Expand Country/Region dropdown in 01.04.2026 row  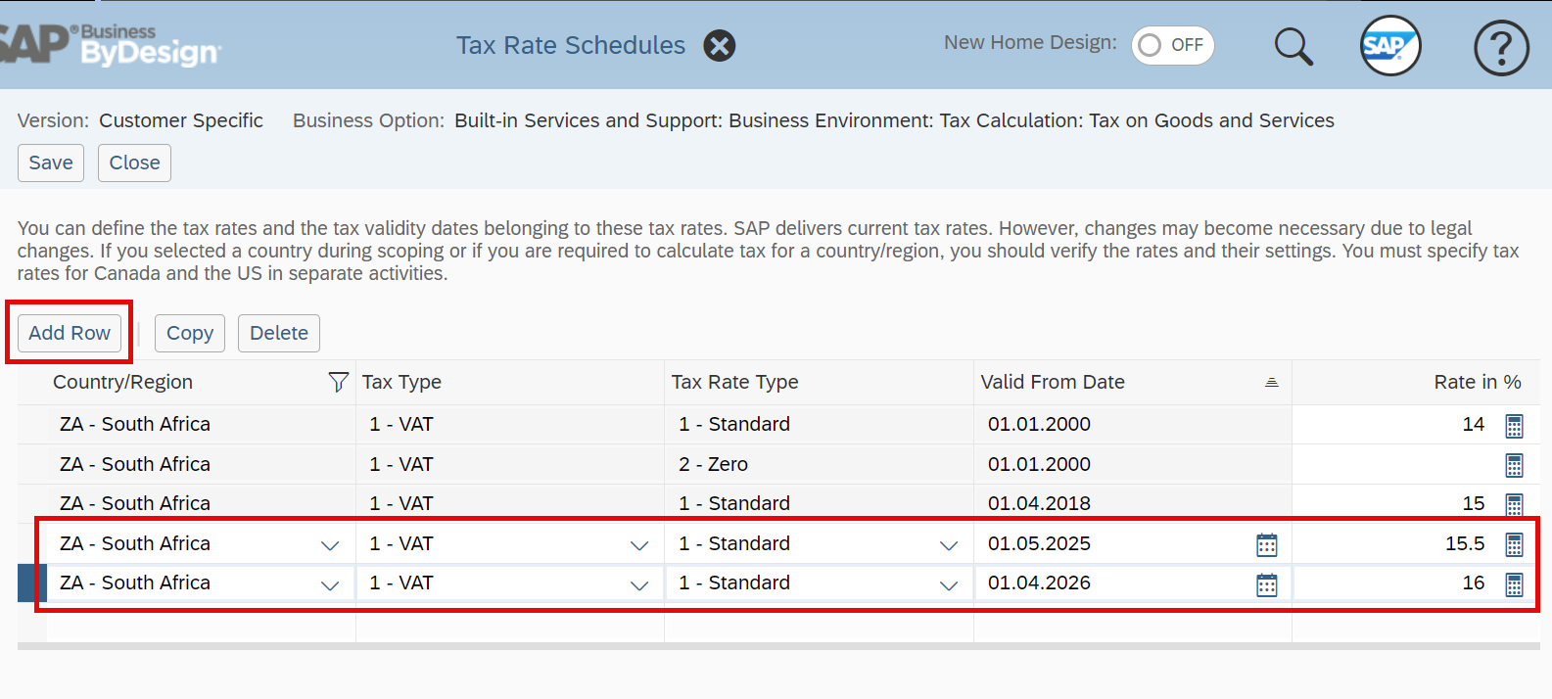(x=330, y=585)
